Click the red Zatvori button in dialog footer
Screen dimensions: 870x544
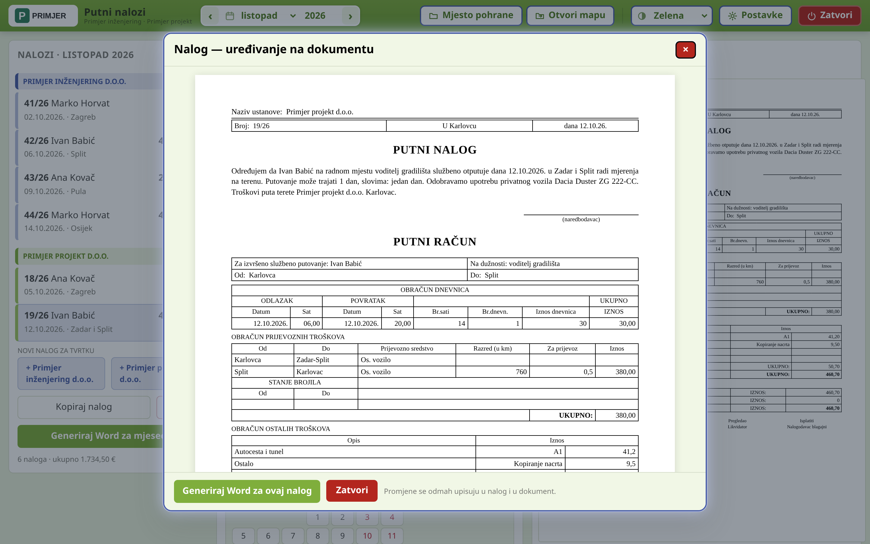tap(352, 491)
